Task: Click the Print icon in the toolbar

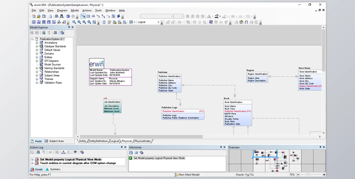Action: 50,16
